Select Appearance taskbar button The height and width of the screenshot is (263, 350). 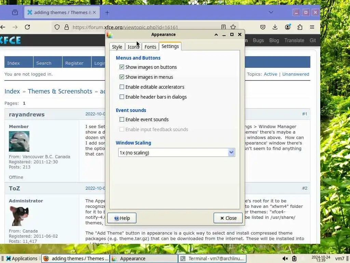pos(144,259)
